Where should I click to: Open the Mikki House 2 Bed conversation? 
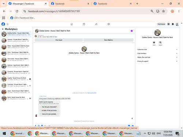pyautogui.click(x=16, y=47)
